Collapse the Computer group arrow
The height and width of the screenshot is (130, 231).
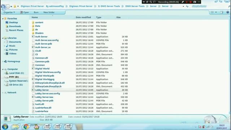(3, 69)
